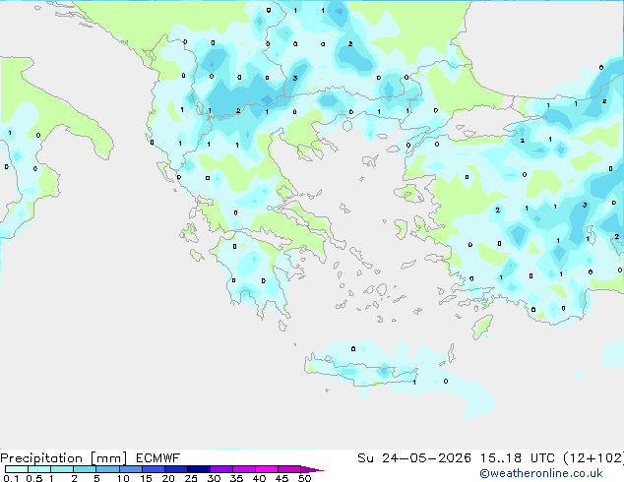Open the weatheronline.co.uk copyright link
The width and height of the screenshot is (624, 482).
click(541, 473)
